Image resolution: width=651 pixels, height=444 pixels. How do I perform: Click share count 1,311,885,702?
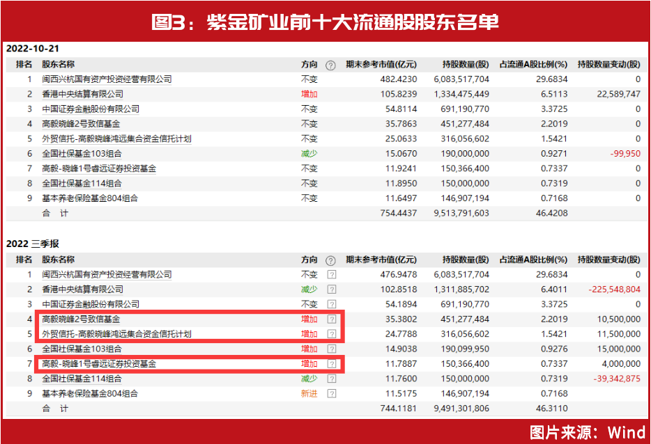[461, 290]
